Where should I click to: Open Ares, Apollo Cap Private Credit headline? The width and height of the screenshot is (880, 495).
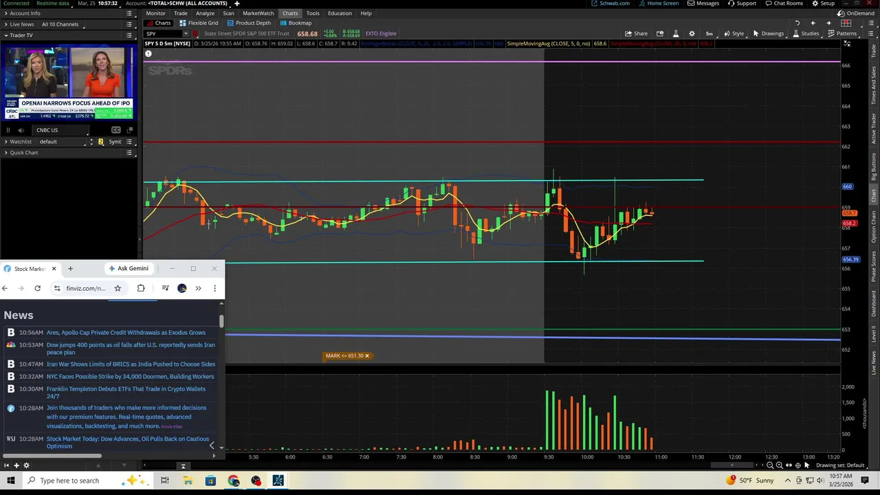(126, 333)
